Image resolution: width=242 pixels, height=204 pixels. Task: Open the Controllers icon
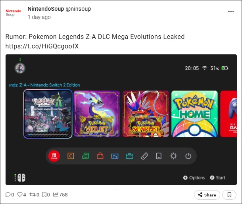coord(144,156)
